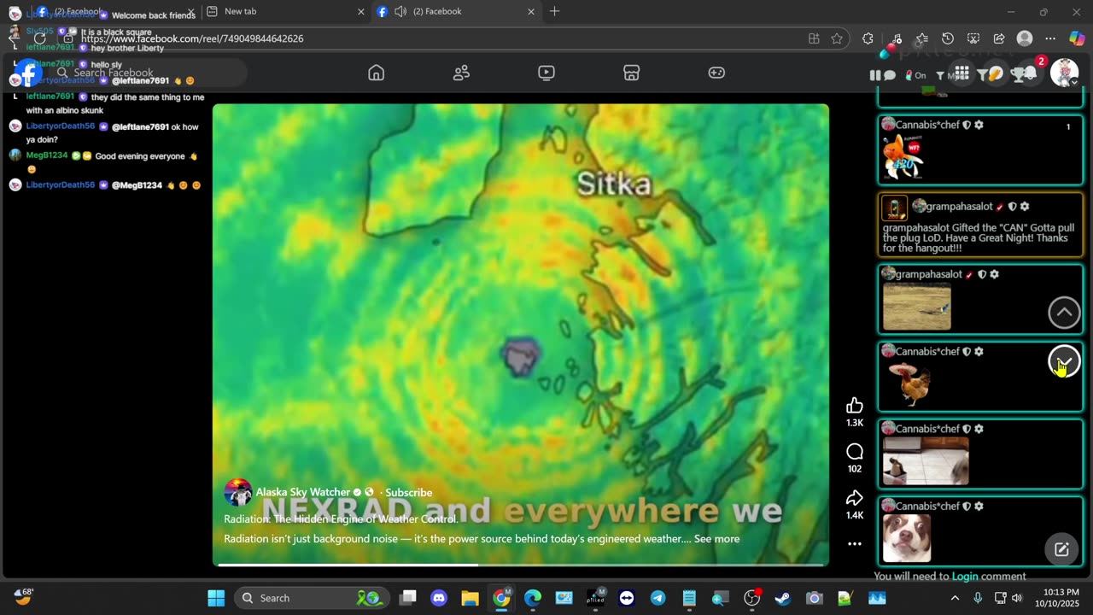Open the grampahasalot field image thumbnail
Screen dimensions: 1093x615
916,307
